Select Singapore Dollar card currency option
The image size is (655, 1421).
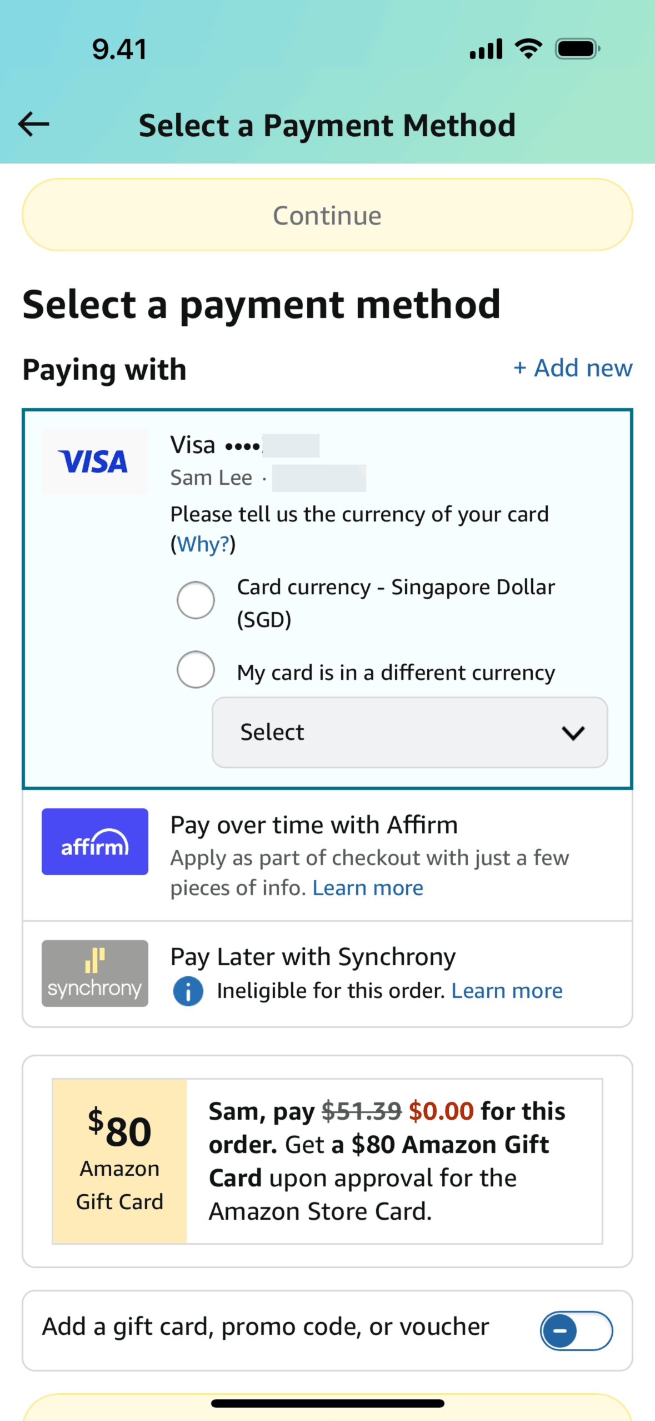pos(196,600)
